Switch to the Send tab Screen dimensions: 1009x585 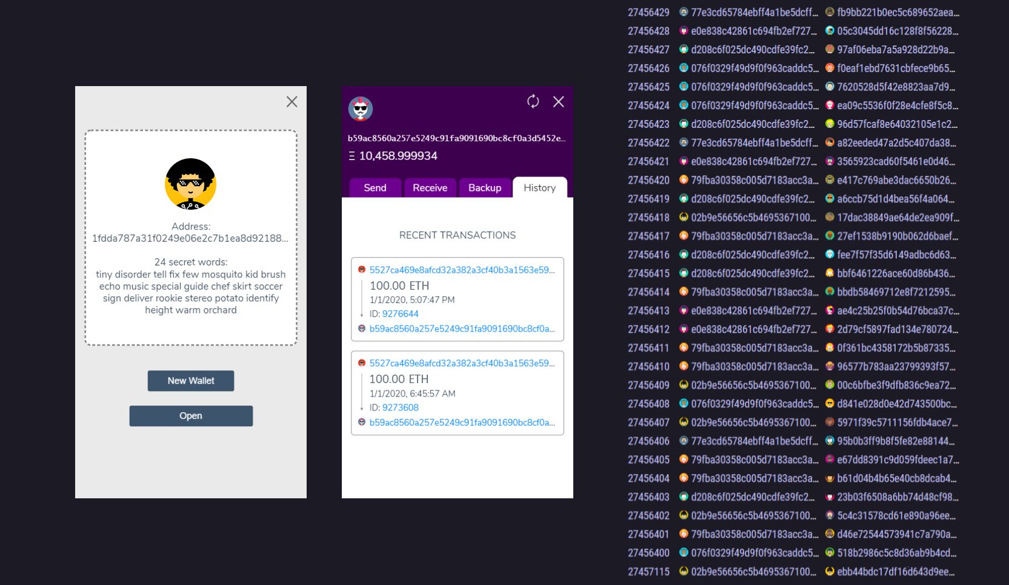375,188
